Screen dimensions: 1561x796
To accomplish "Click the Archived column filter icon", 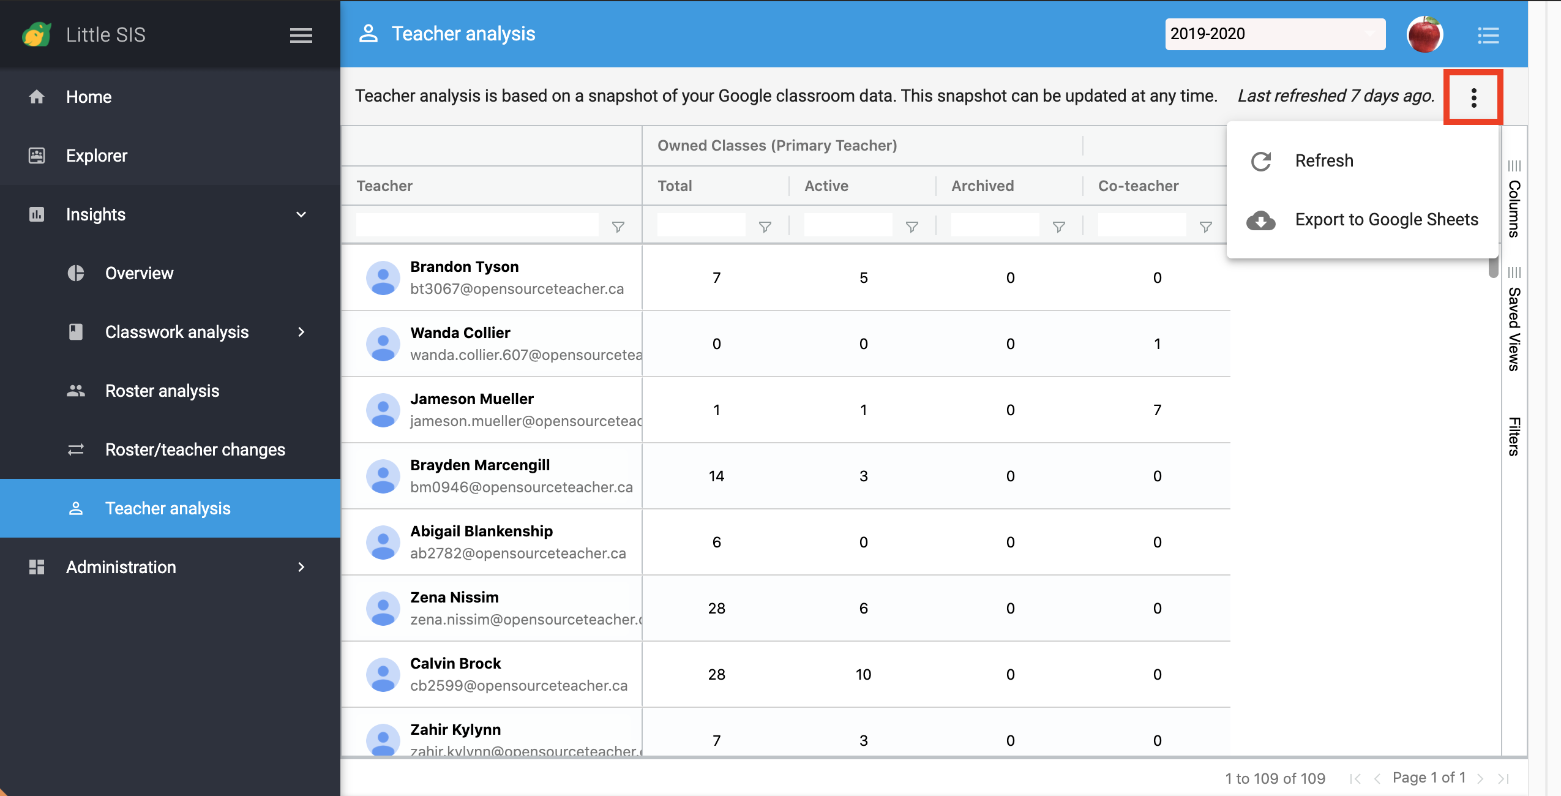I will (x=1058, y=227).
